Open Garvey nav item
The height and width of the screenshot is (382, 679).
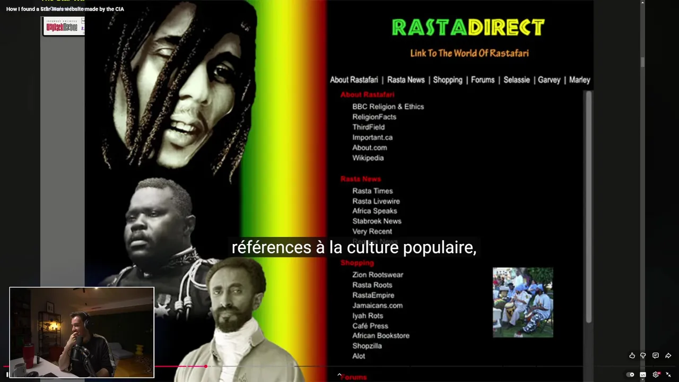(549, 80)
